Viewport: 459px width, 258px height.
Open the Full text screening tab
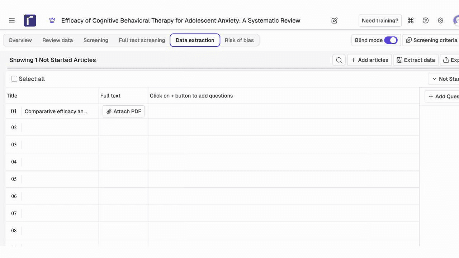(x=142, y=40)
